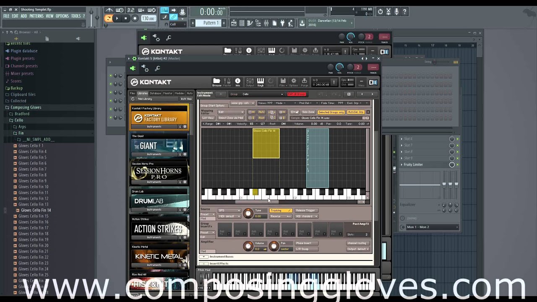
Task: Open the piano roll toolbar icon
Action: (250, 23)
